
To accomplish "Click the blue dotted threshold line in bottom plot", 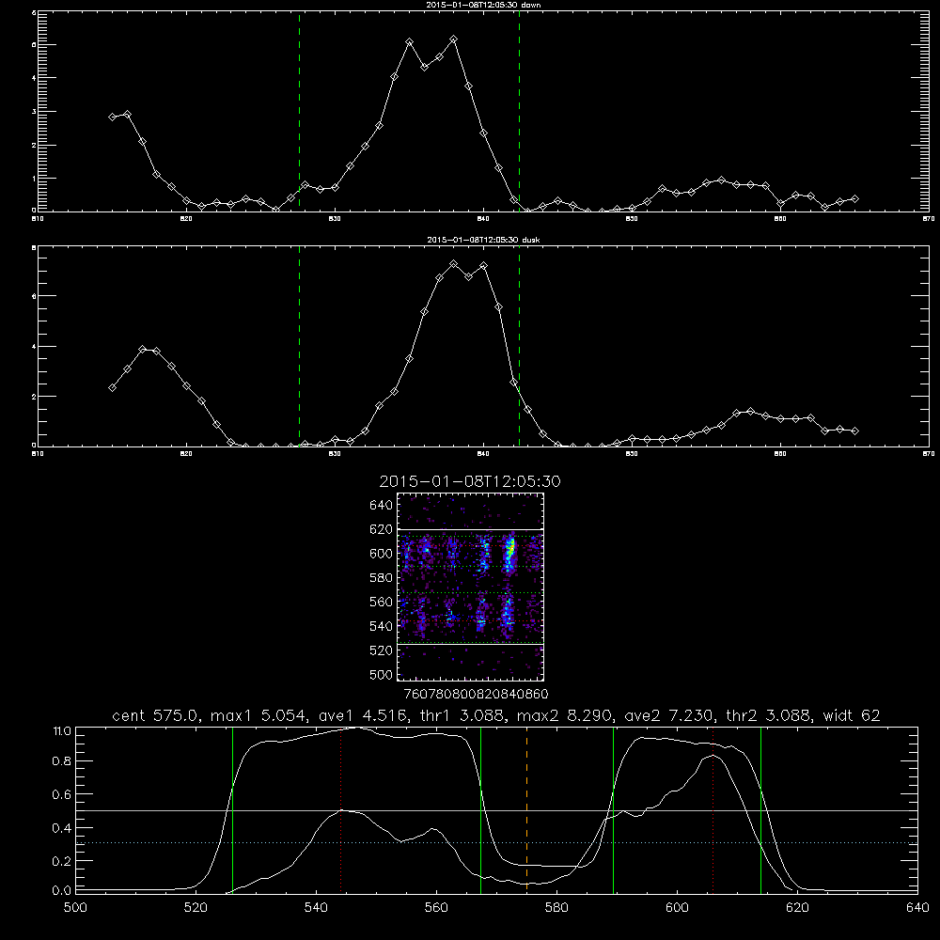I will (496, 843).
